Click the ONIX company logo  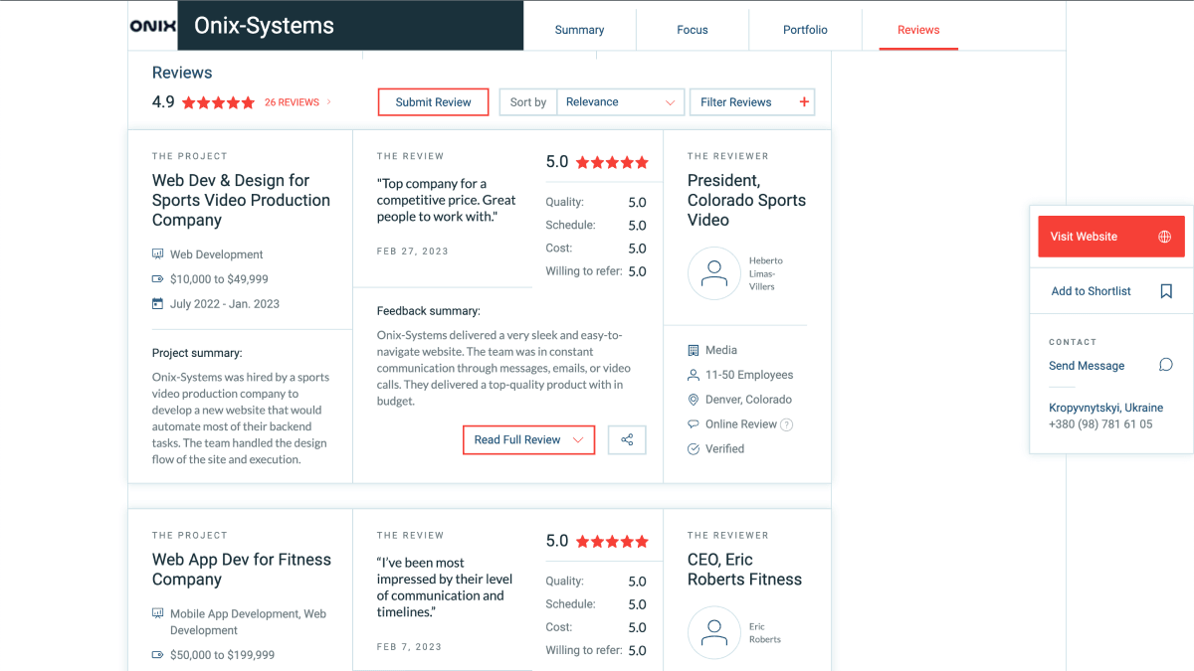[153, 26]
